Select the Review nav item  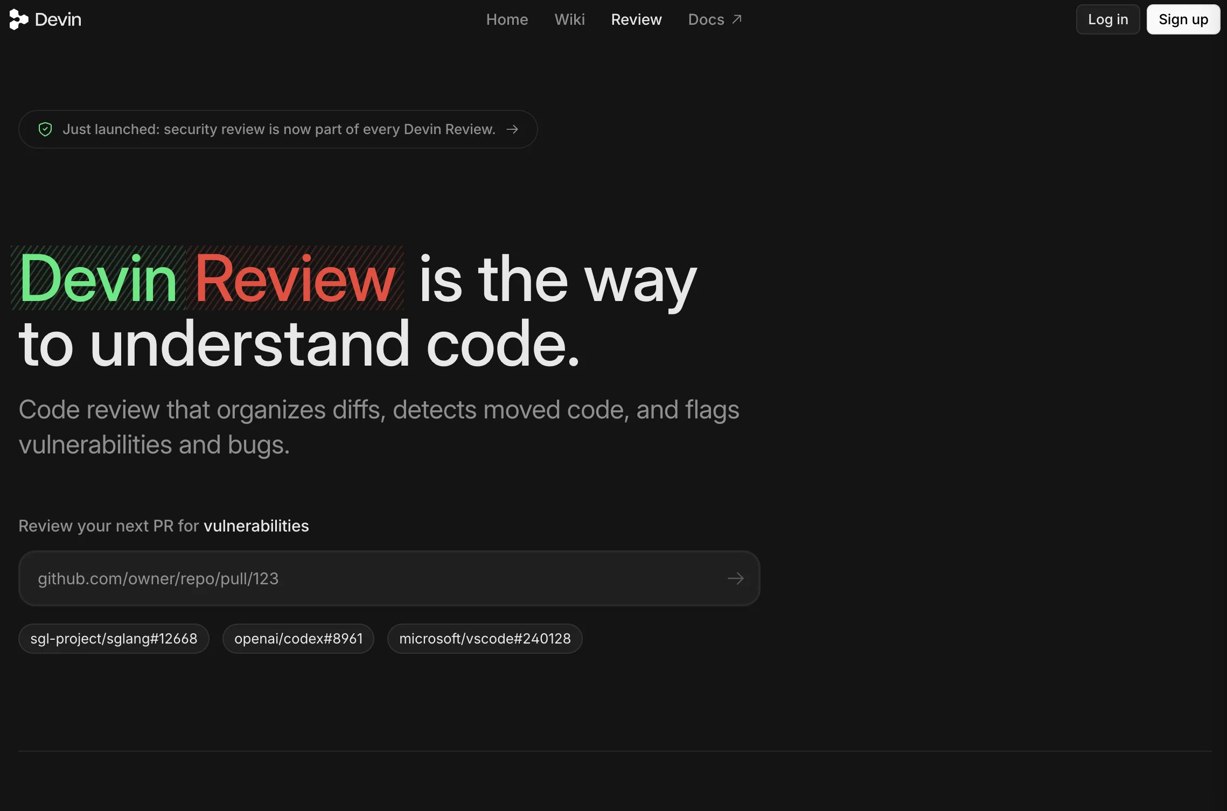[x=636, y=19]
